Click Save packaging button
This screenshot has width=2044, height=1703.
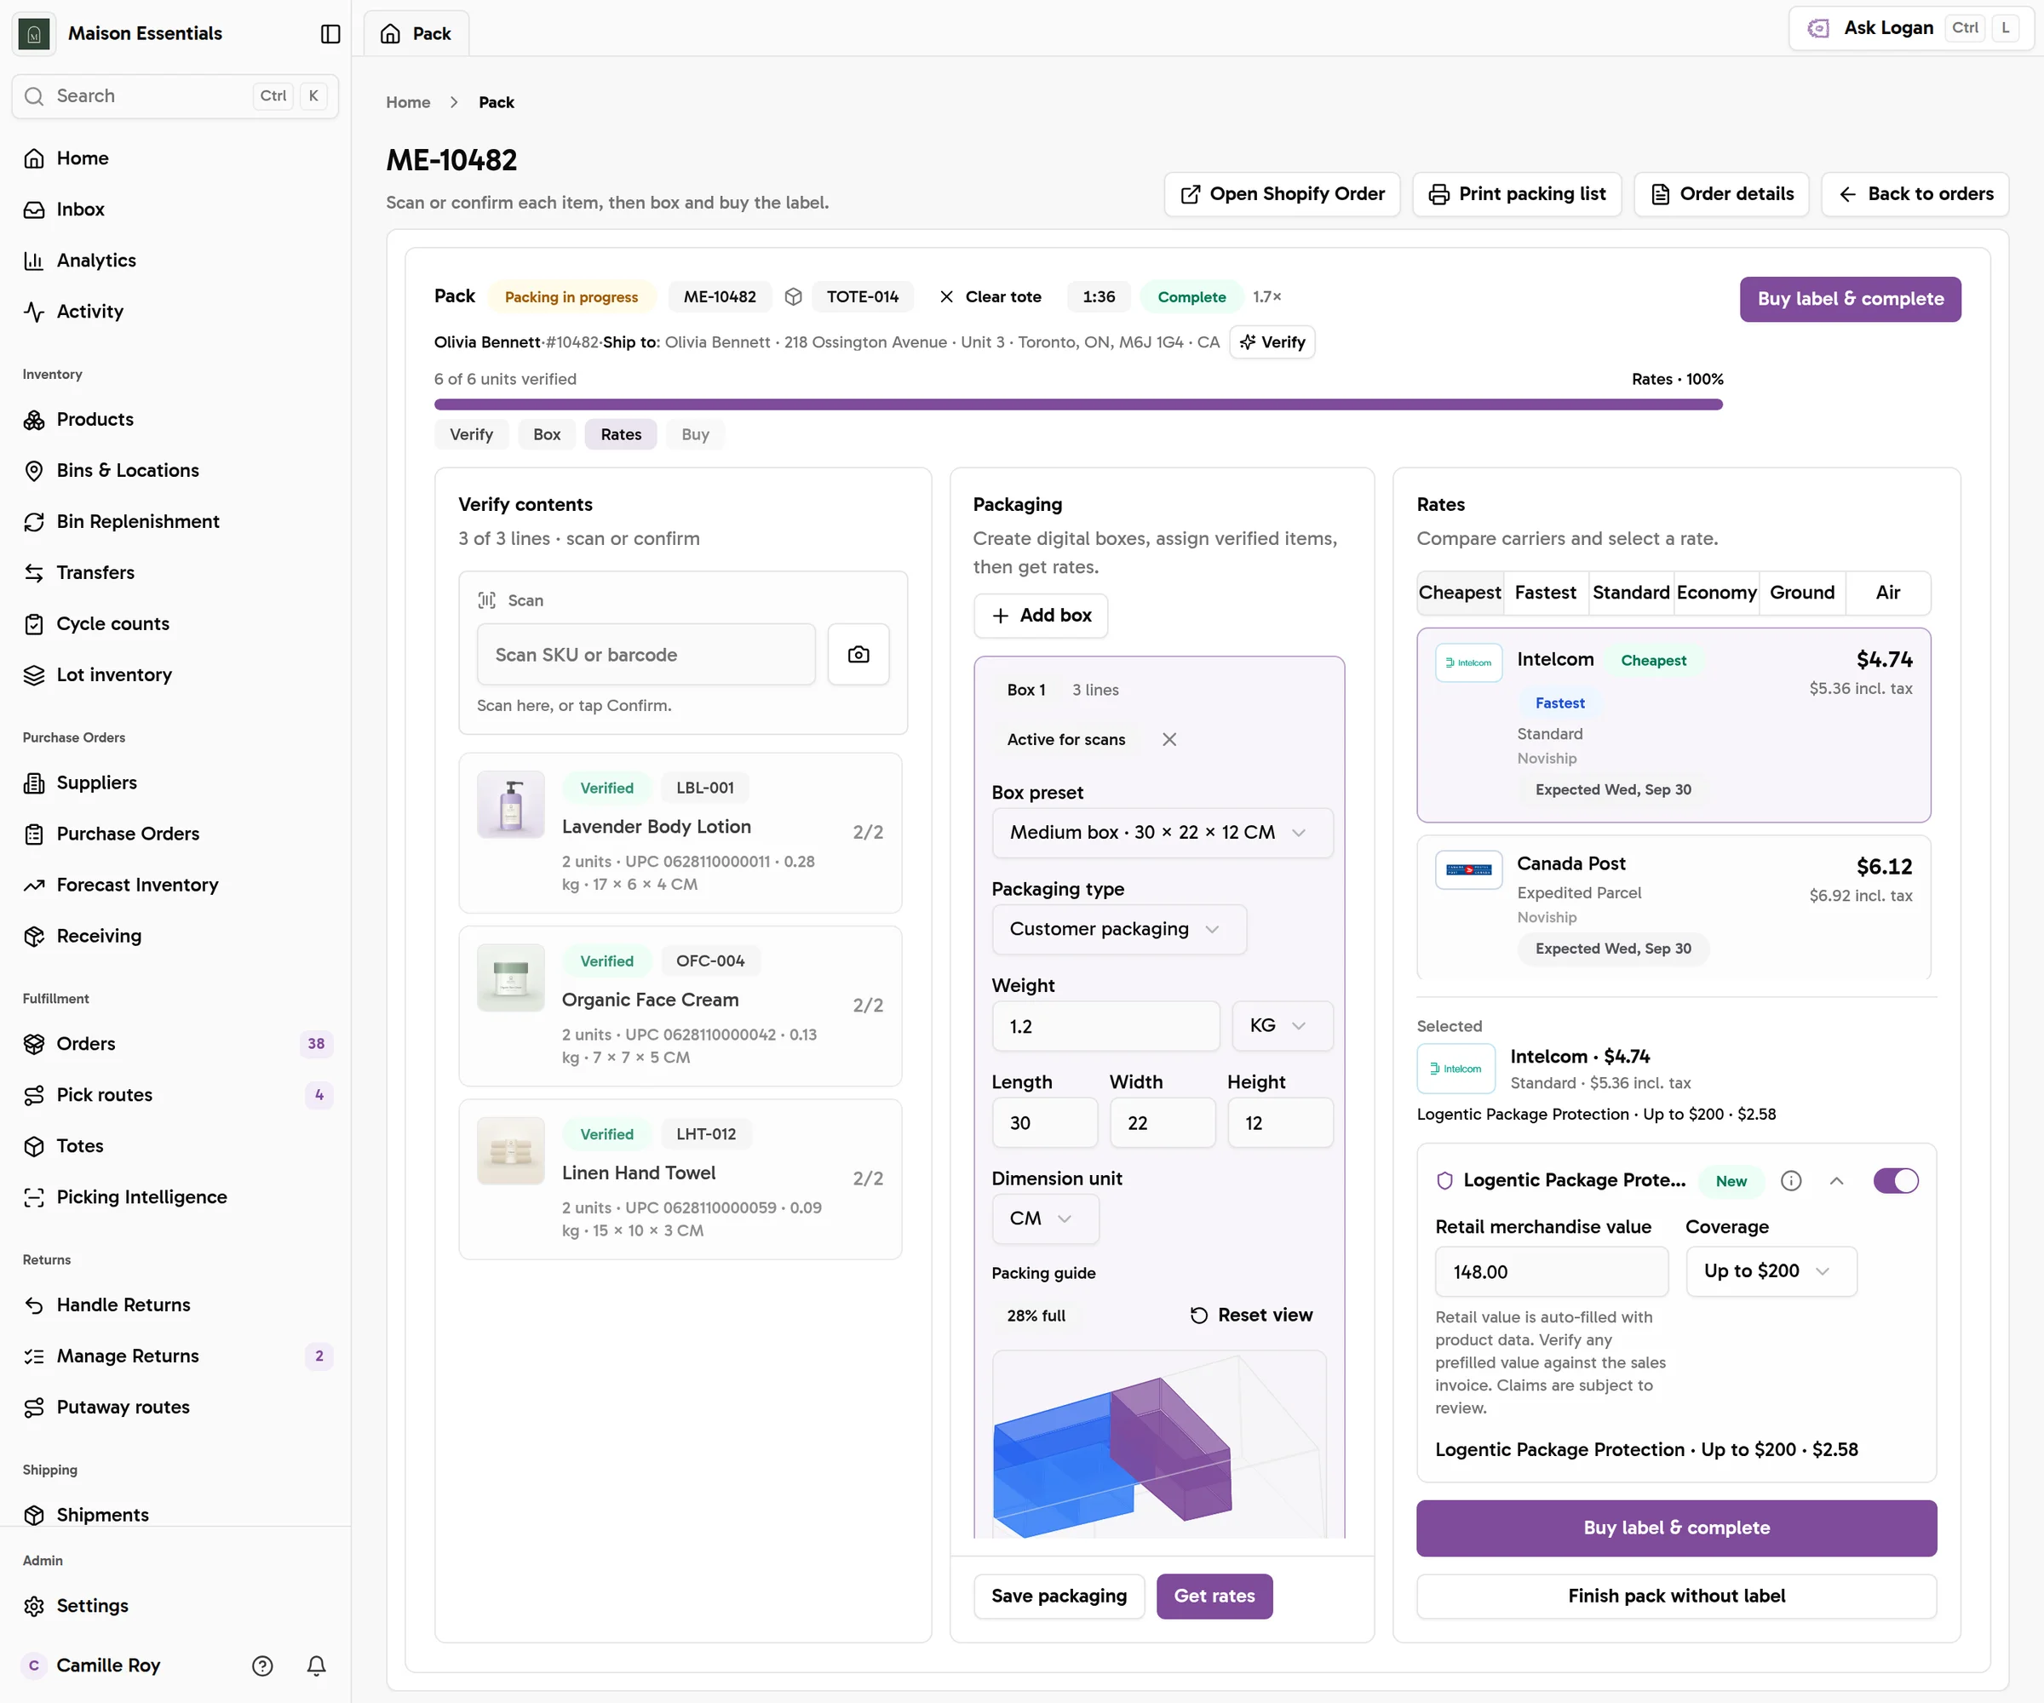pos(1059,1596)
